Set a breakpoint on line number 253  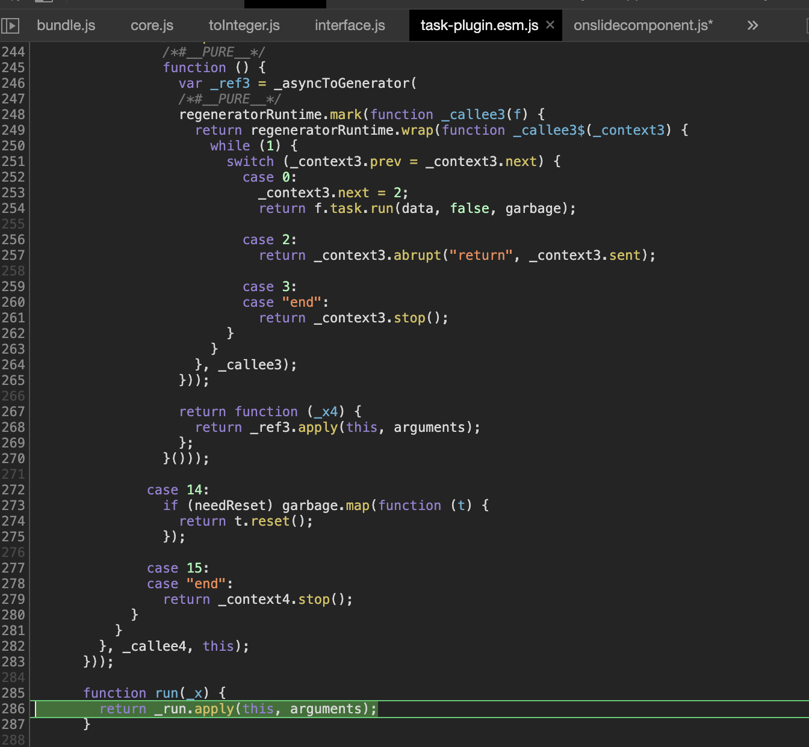(13, 192)
